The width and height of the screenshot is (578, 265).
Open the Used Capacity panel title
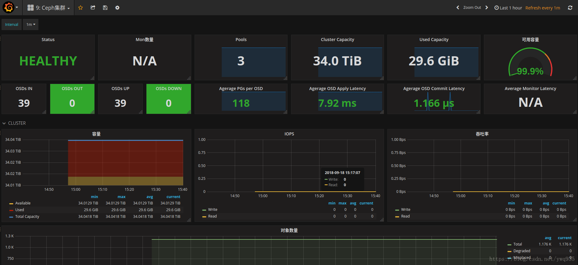click(434, 40)
